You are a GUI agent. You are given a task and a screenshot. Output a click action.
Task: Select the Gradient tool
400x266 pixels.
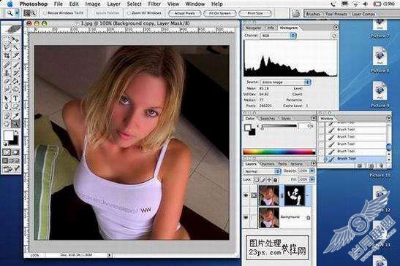tap(15, 82)
